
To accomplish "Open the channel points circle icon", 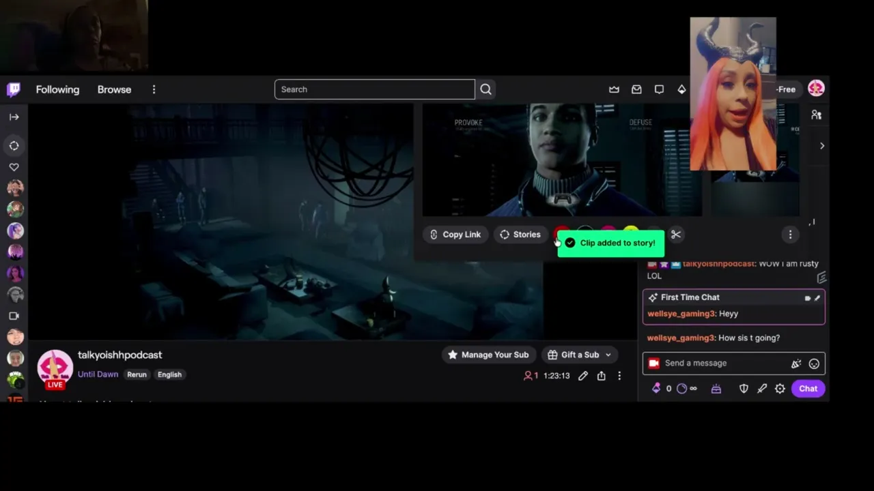I will click(x=681, y=389).
